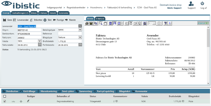
Task: Select the hand pan tool
Action: point(105,23)
